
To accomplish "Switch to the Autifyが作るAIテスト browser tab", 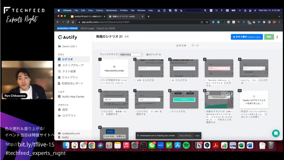I will [88, 16].
